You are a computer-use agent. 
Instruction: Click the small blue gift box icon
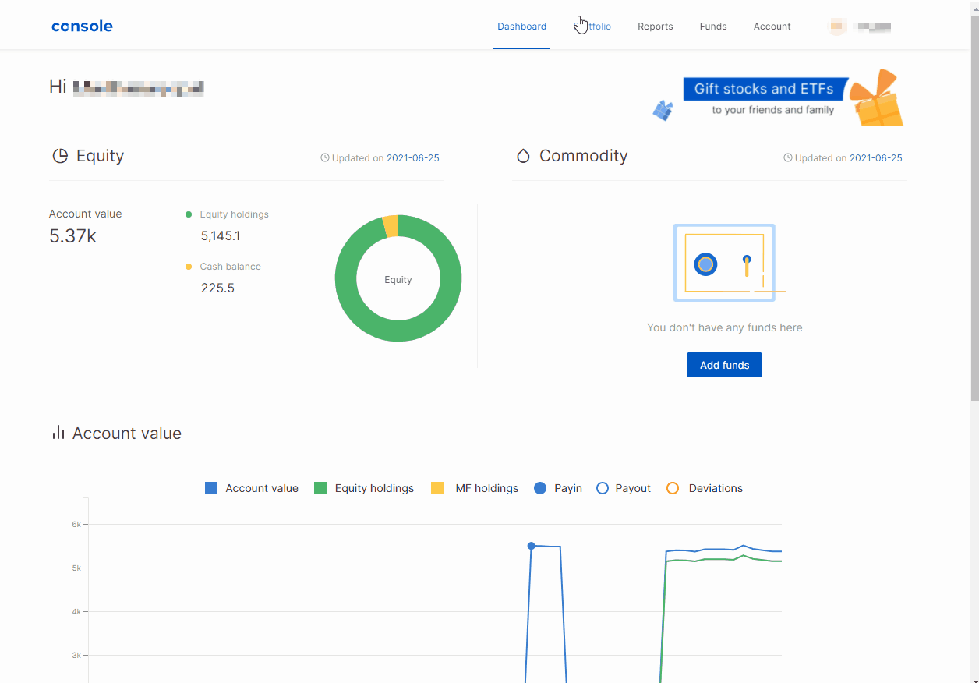point(663,111)
